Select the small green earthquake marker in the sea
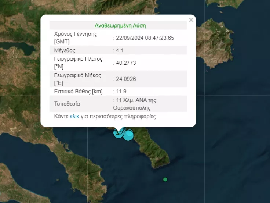Screen dimensions: 270x203 [165, 179]
